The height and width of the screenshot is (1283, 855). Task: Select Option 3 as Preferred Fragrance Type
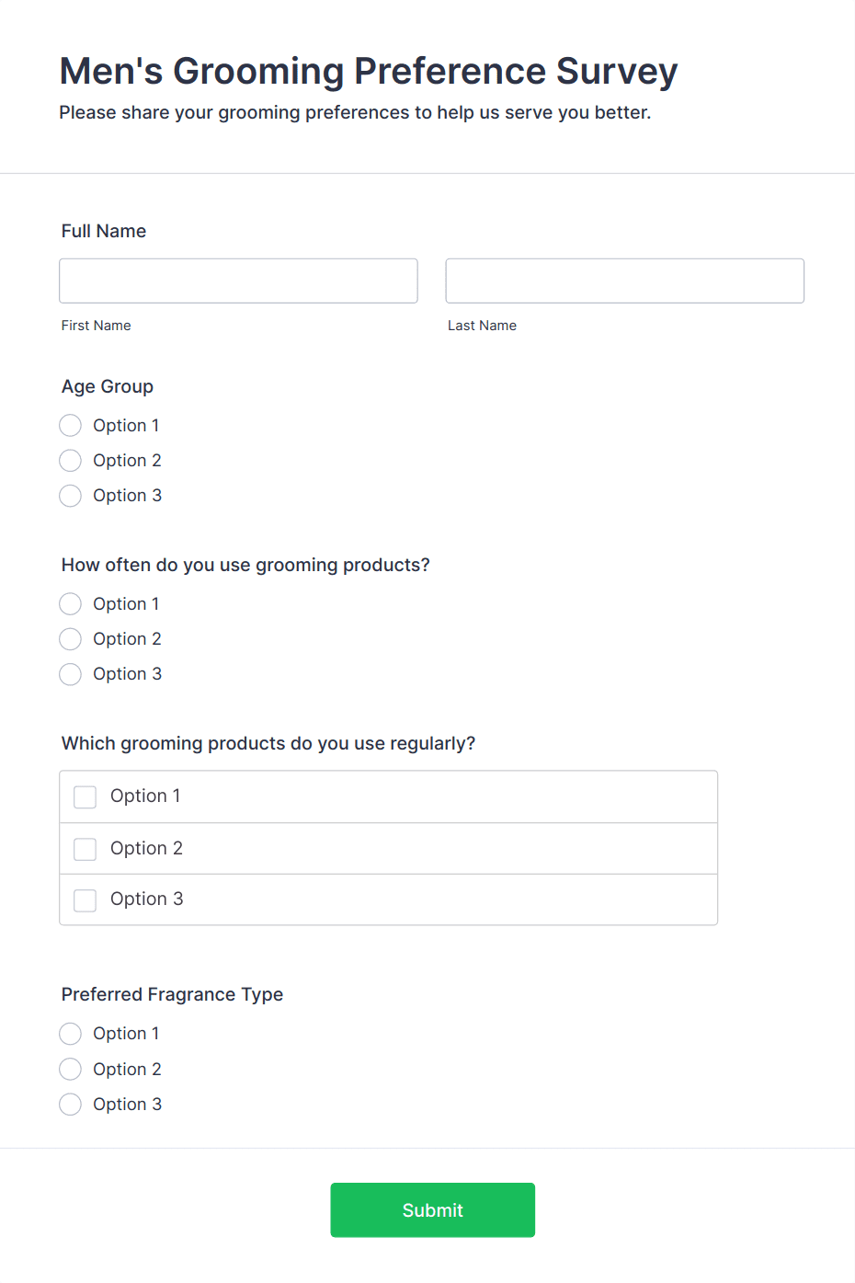pyautogui.click(x=70, y=1104)
